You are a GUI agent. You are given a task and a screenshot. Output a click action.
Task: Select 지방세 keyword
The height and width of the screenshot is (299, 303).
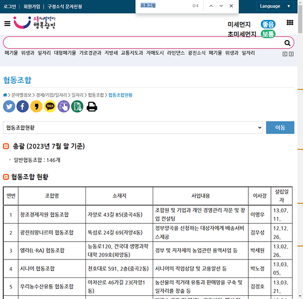[111, 53]
